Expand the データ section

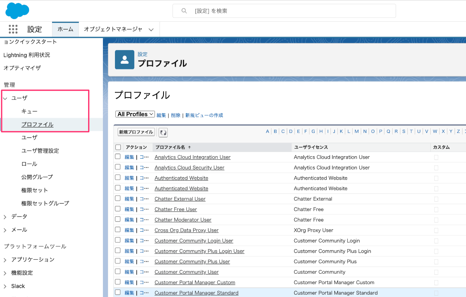[x=5, y=217]
